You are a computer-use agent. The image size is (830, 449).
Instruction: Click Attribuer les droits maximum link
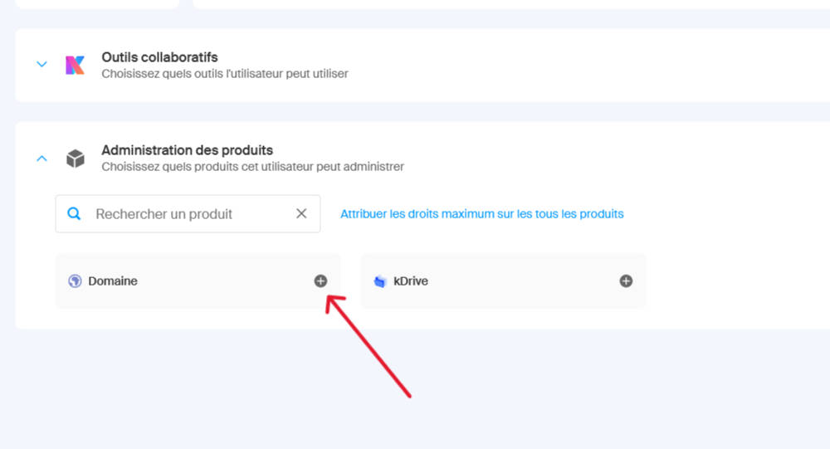point(481,214)
